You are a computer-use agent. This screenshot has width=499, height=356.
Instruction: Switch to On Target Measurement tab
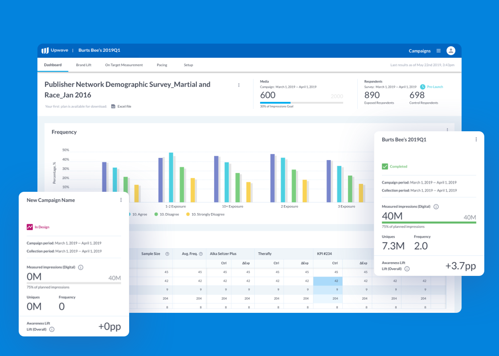(124, 65)
